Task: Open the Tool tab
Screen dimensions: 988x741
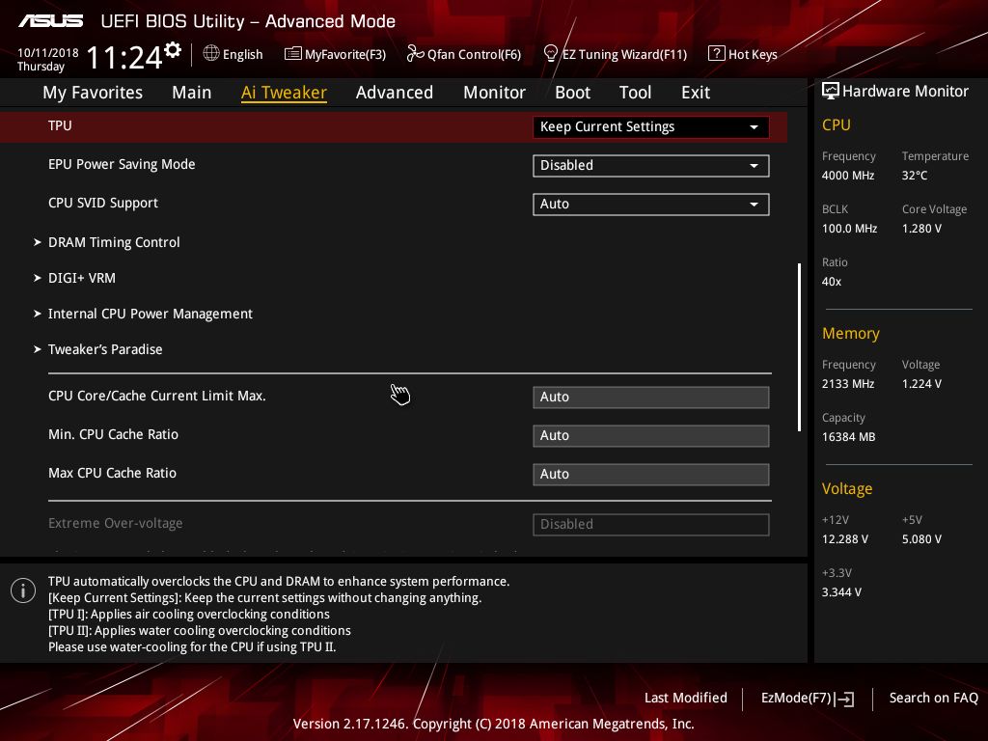Action: (x=635, y=93)
